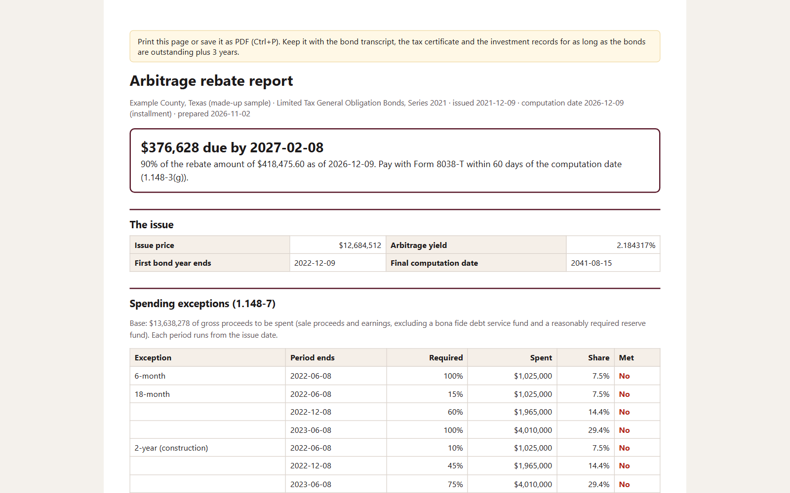Select the '6-month' exception row label
The height and width of the screenshot is (493, 790).
click(x=150, y=376)
